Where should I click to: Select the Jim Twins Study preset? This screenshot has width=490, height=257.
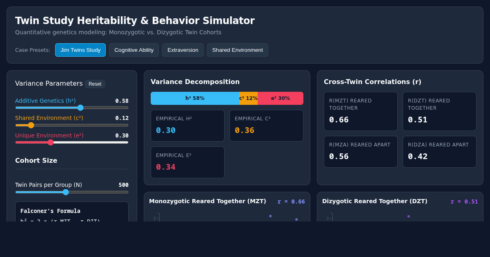click(80, 50)
